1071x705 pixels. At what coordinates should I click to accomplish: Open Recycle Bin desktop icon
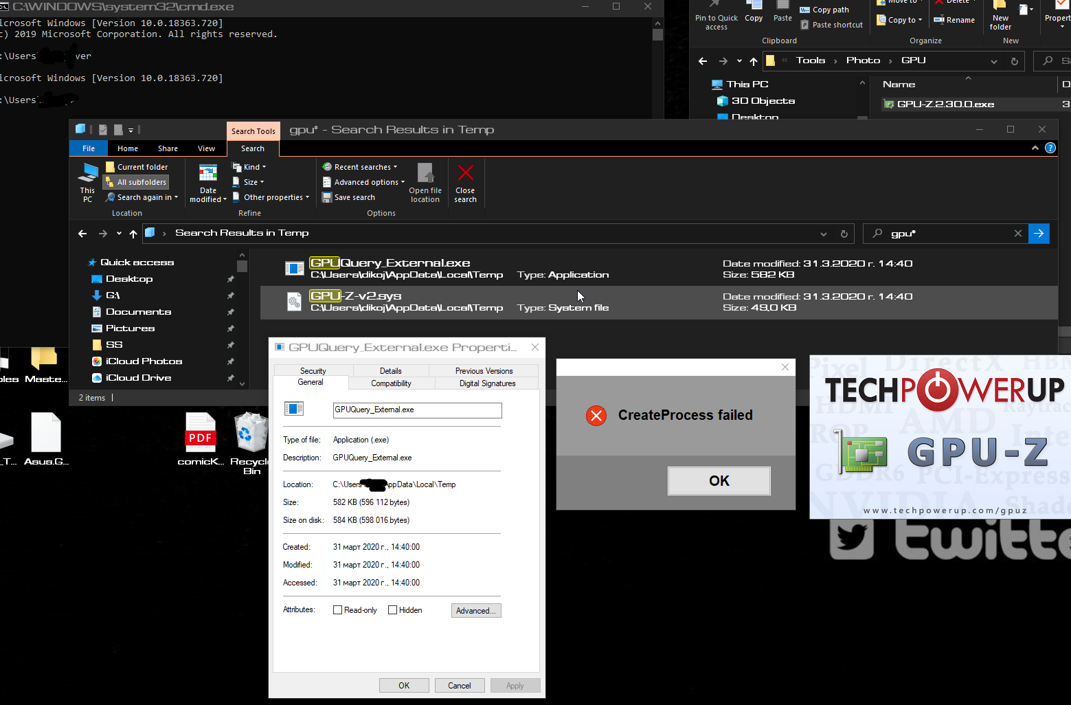coord(250,443)
